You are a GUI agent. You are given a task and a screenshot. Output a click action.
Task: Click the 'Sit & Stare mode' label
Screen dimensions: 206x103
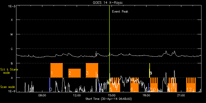(x=9, y=71)
